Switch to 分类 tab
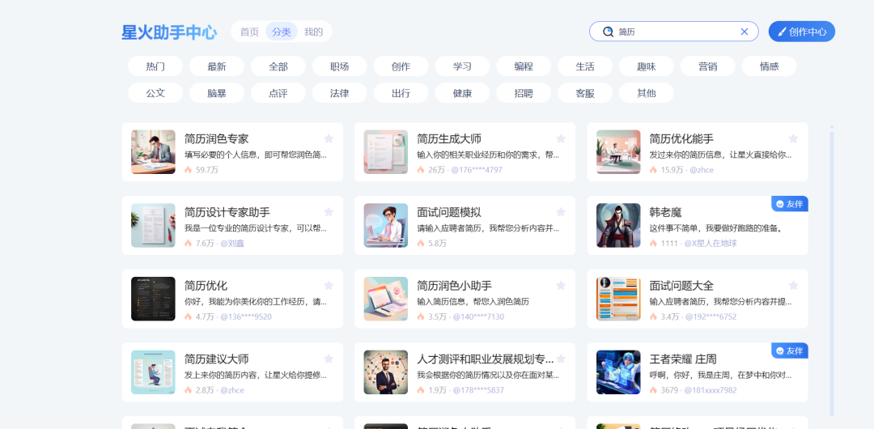 coord(282,32)
